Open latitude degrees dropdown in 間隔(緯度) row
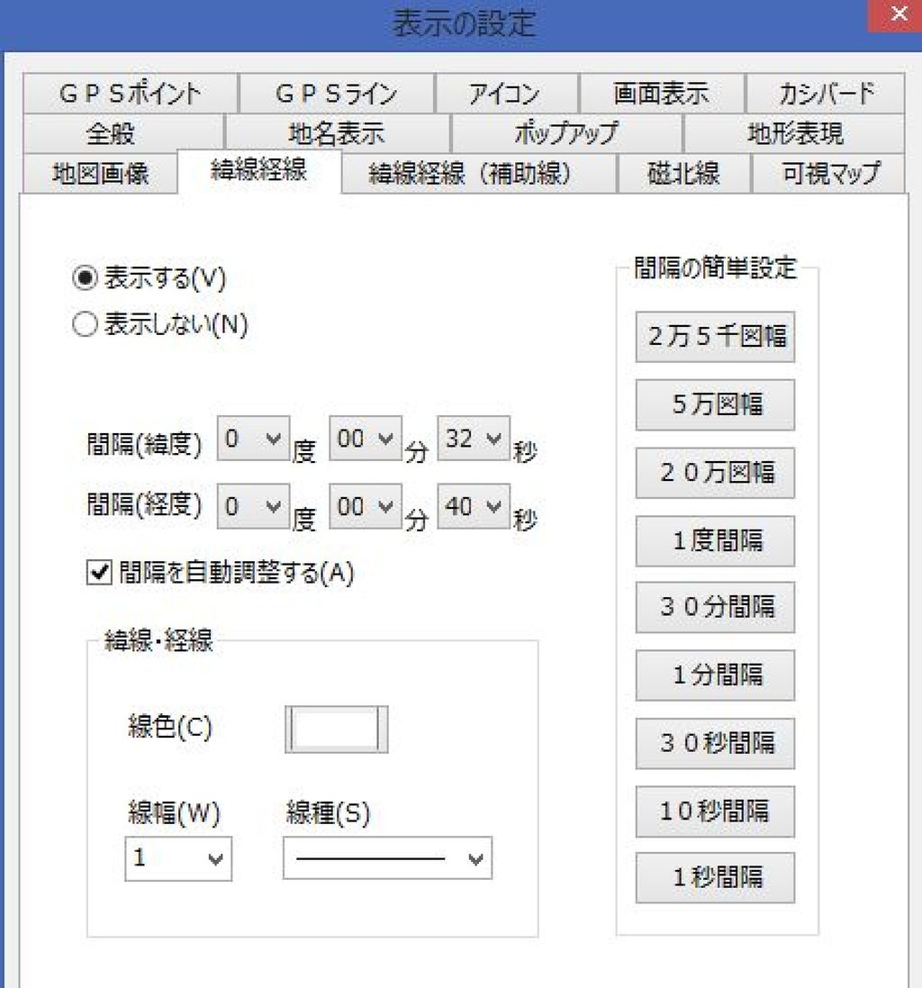The image size is (922, 988). click(x=253, y=438)
